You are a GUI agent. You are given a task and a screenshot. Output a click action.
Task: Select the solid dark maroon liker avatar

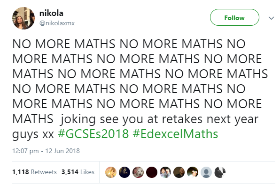click(152, 172)
